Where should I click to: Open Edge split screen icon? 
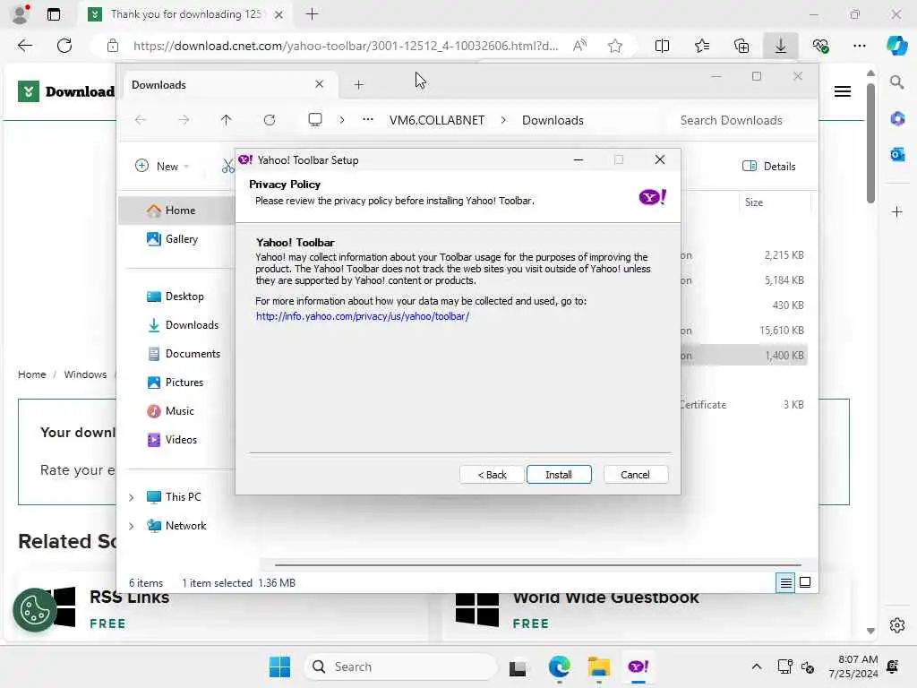[662, 46]
